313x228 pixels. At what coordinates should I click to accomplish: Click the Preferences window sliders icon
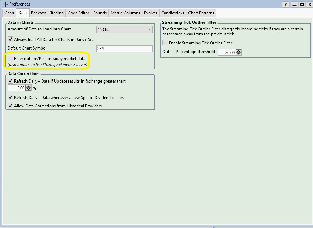[x=5, y=4]
